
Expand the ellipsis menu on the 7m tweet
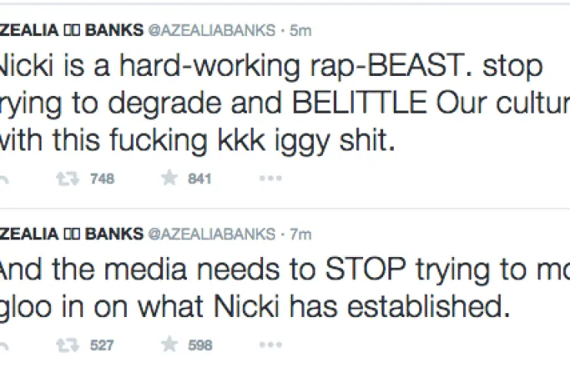(270, 345)
